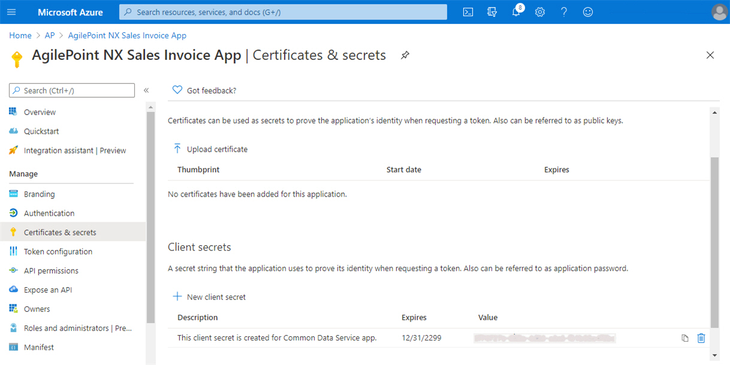Go to Home breadcrumb
Screen dimensions: 730x365
tap(20, 35)
